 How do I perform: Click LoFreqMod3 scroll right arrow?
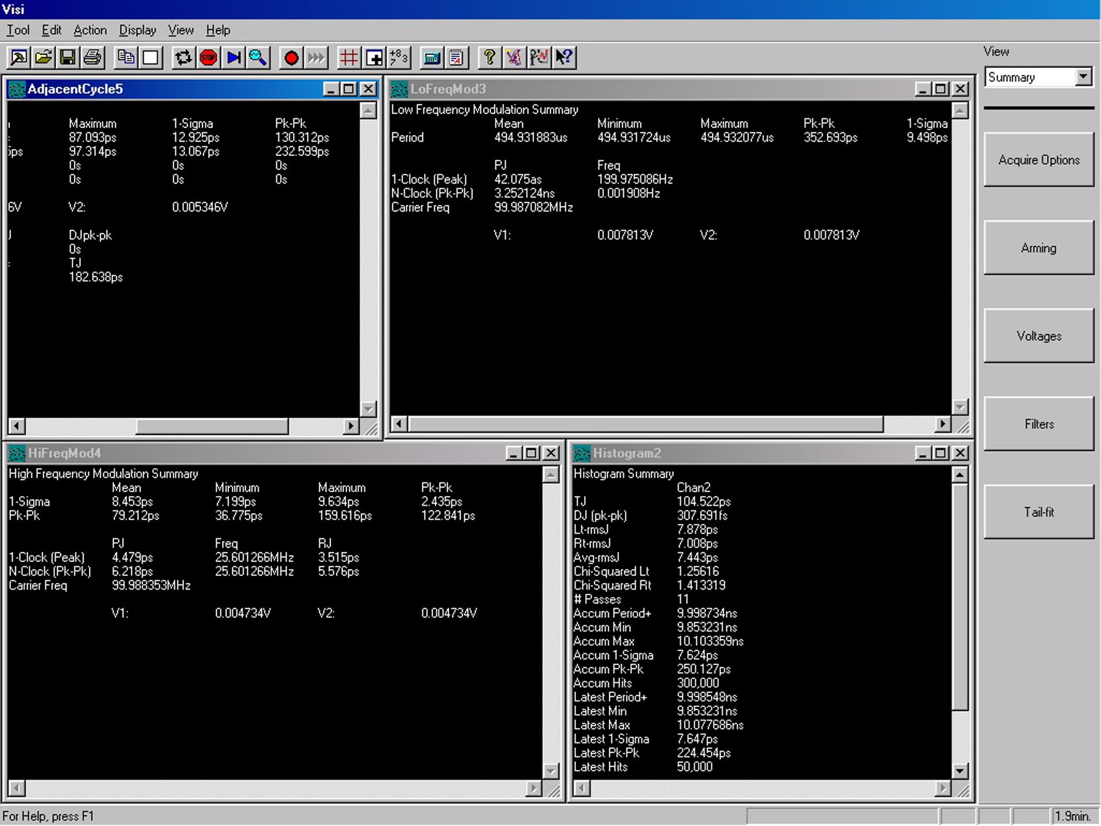942,424
